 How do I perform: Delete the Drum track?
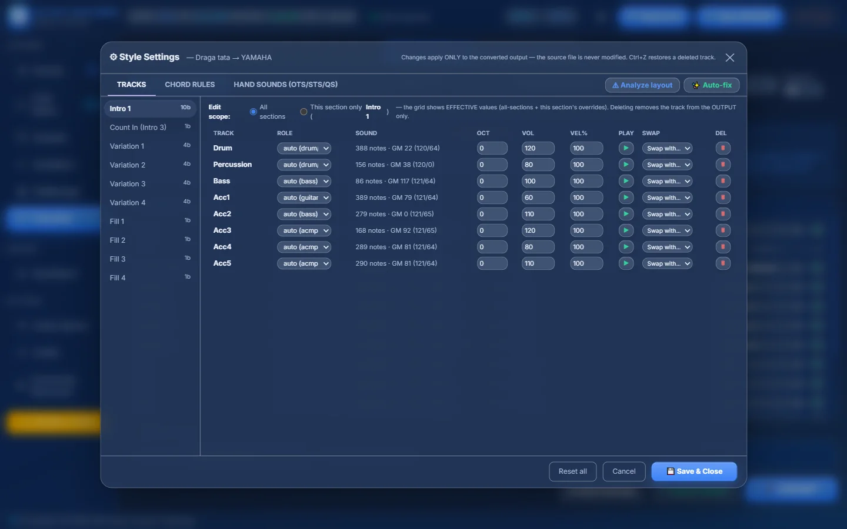[723, 148]
